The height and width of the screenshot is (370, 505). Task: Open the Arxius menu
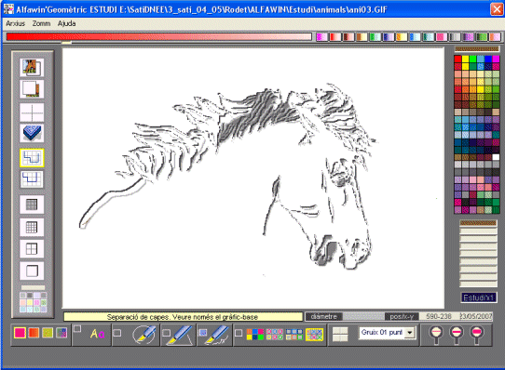click(15, 23)
